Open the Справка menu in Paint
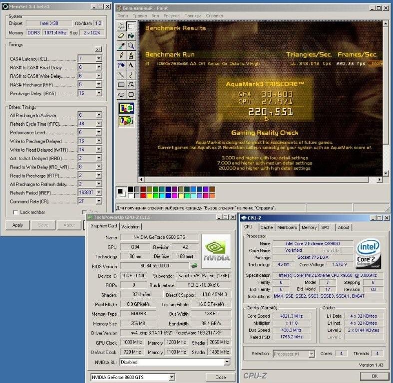The height and width of the screenshot is (383, 393). click(x=214, y=15)
